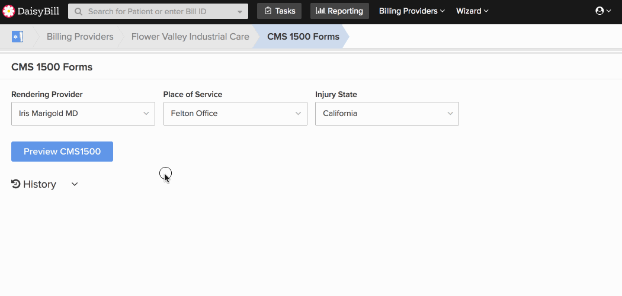Click the DaisyBill flower logo

coord(9,11)
